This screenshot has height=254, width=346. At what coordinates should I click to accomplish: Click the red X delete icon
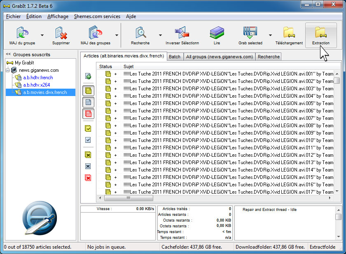(88, 178)
